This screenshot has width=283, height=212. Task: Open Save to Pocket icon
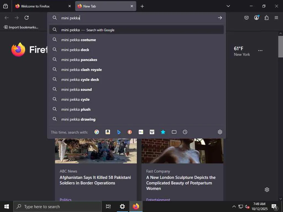[x=246, y=18]
